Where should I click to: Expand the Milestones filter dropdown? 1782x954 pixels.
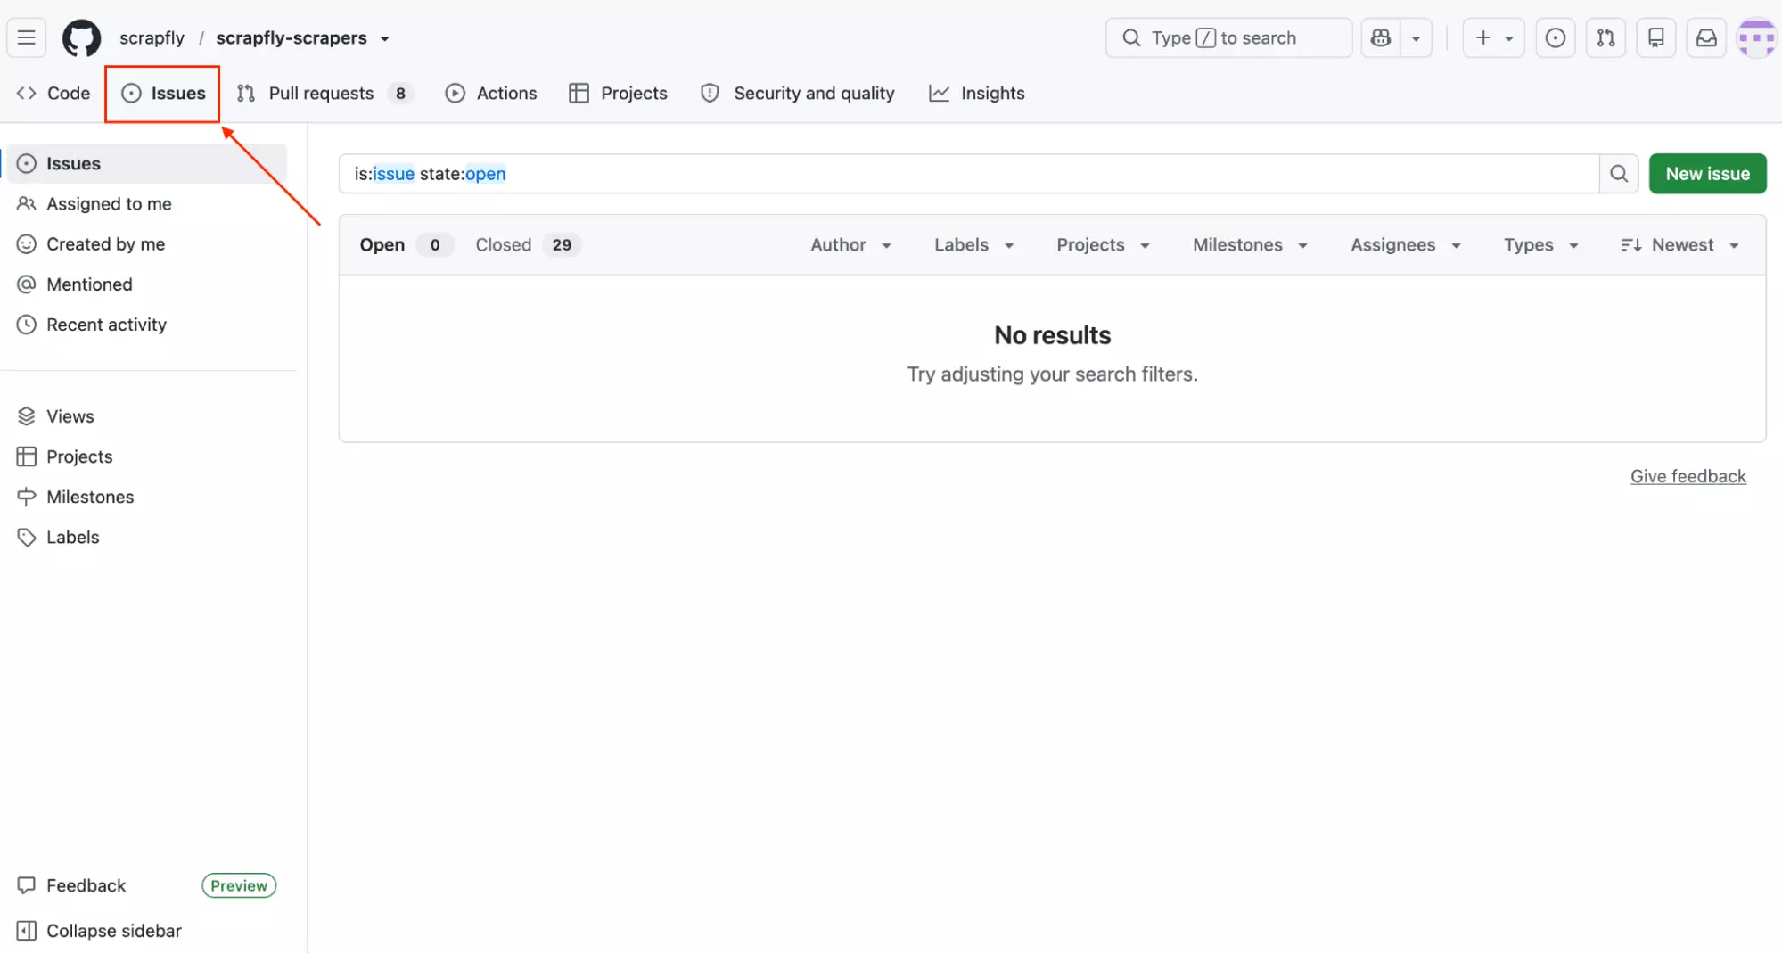tap(1250, 244)
